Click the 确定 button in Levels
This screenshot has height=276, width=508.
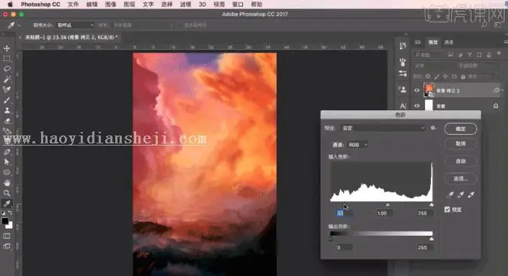[x=460, y=128]
